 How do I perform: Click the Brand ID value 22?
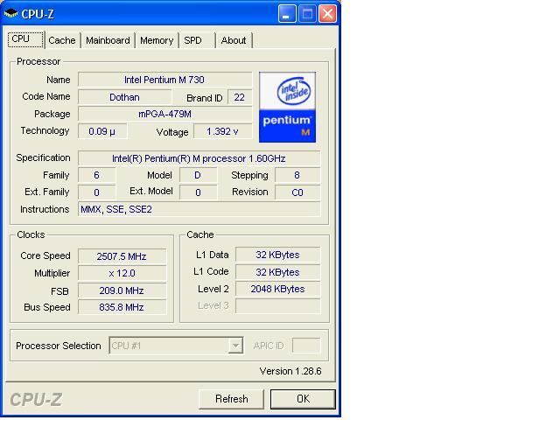tap(240, 97)
